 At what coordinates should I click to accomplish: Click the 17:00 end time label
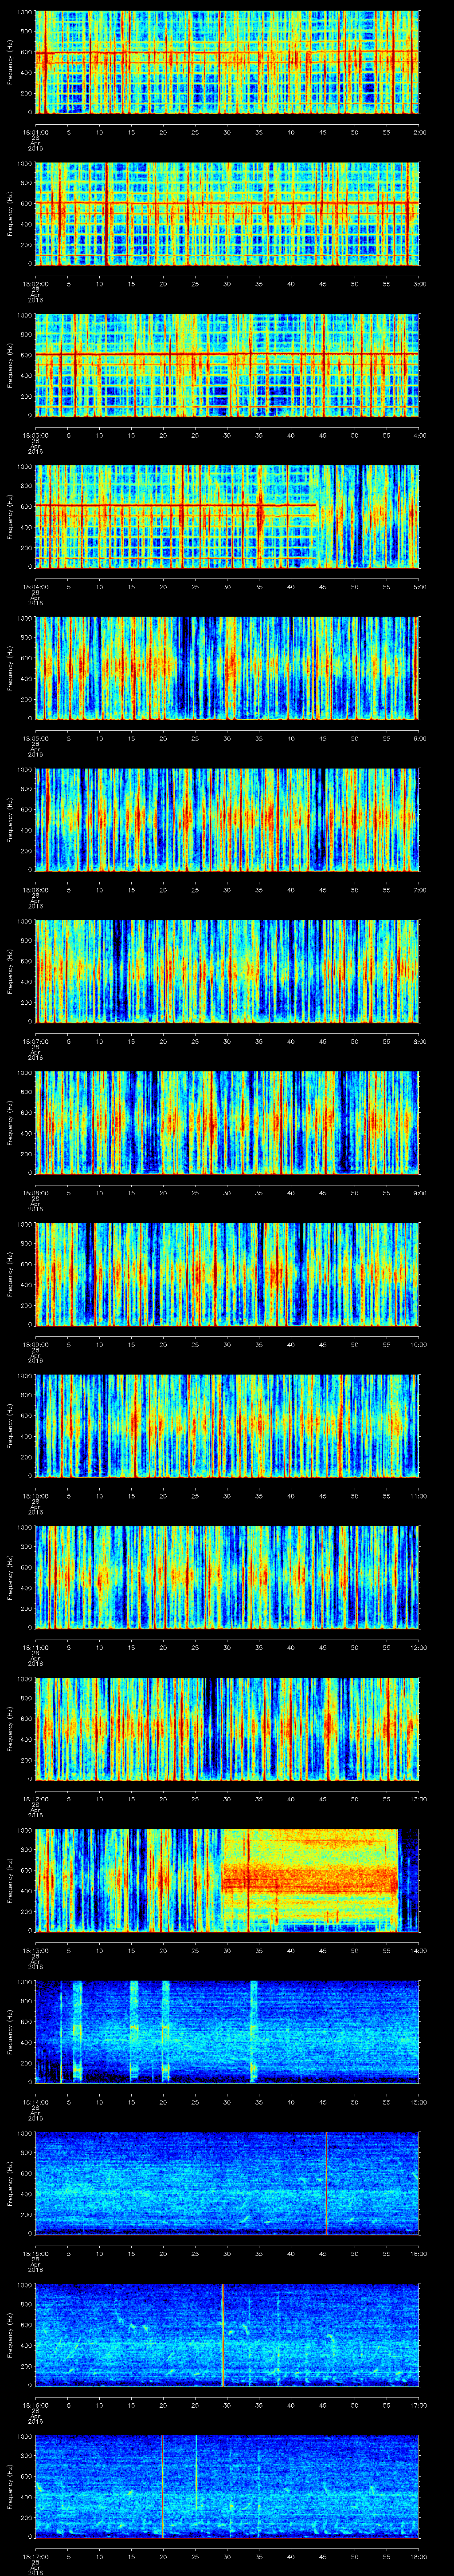(x=418, y=2404)
